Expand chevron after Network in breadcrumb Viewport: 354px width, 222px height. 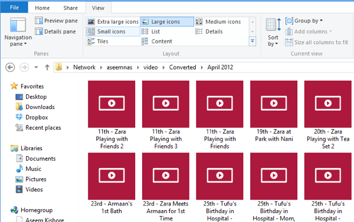click(x=101, y=67)
